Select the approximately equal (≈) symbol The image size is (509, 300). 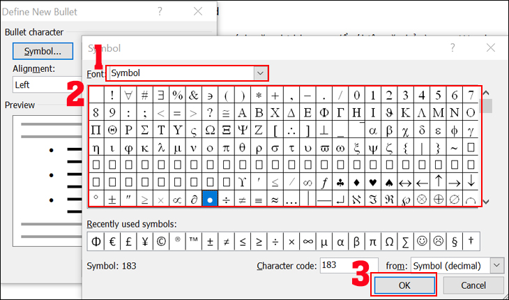pyautogui.click(x=275, y=199)
